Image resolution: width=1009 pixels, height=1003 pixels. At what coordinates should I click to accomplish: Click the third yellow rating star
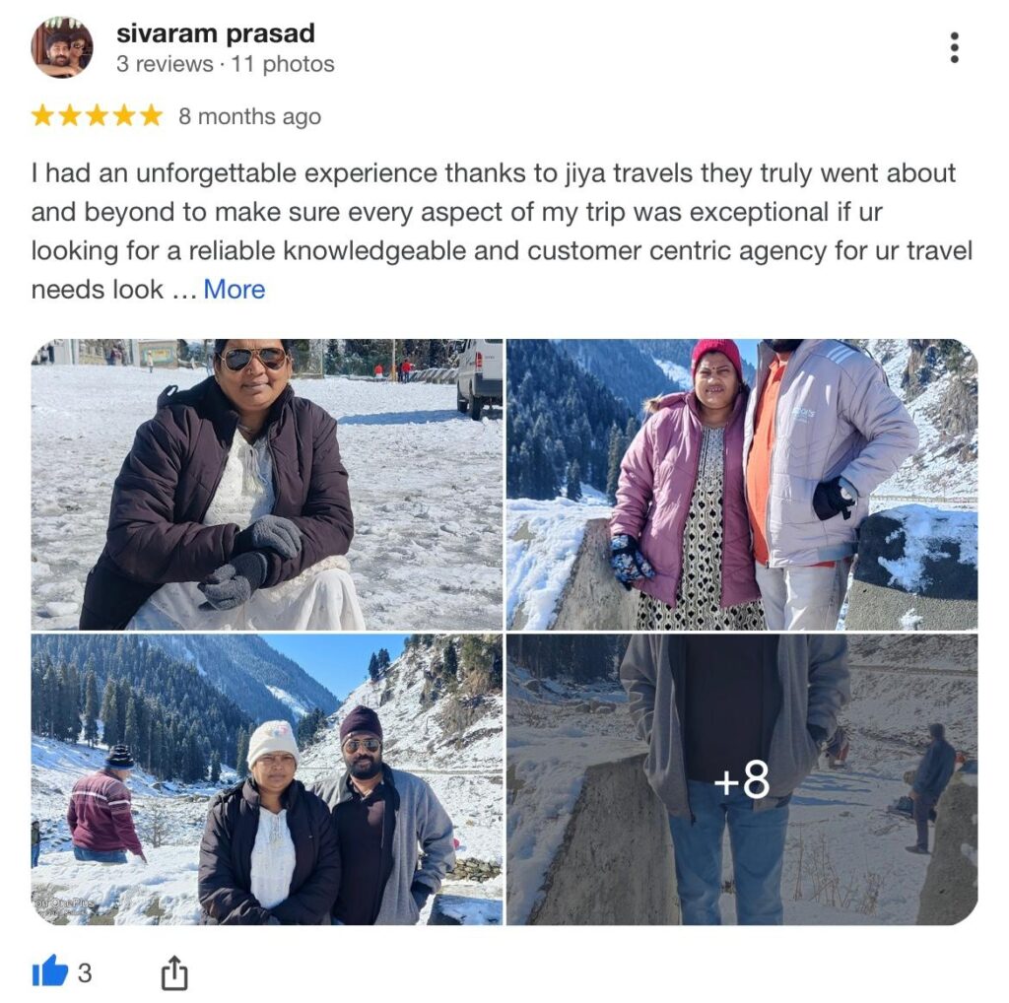point(97,116)
